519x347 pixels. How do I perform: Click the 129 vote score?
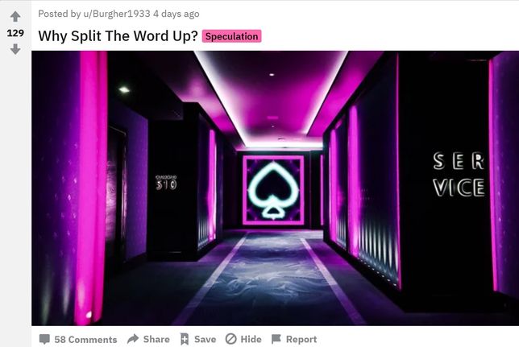(15, 33)
